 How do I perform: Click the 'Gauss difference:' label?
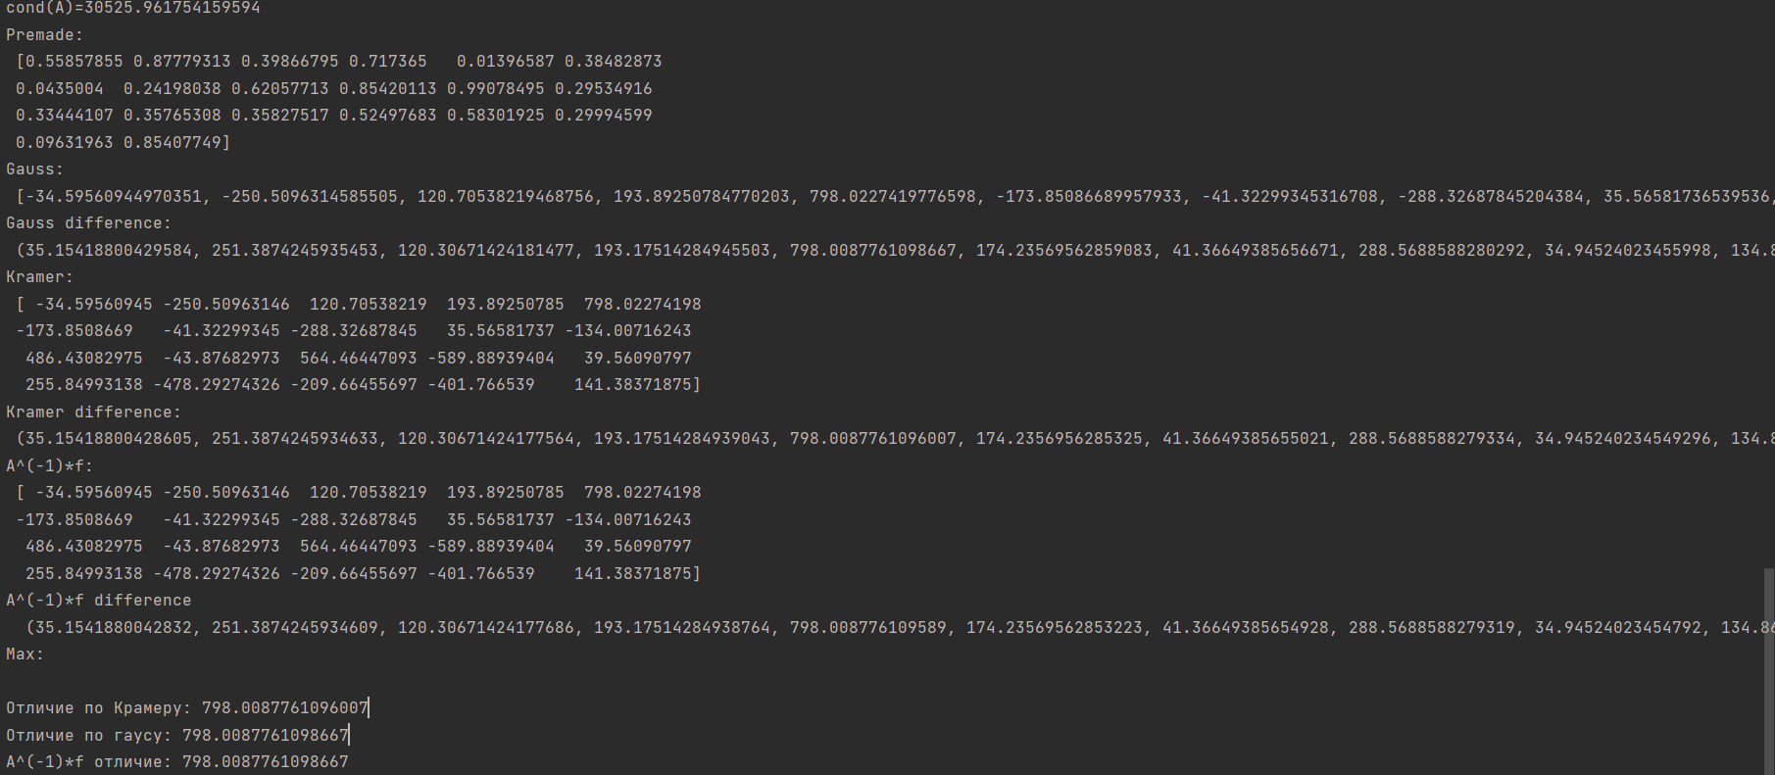click(89, 223)
